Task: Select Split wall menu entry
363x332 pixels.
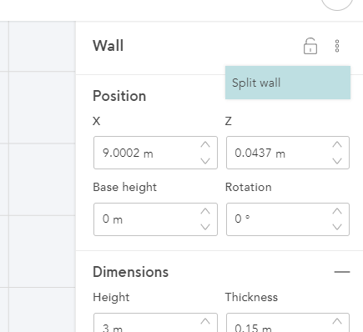Action: point(288,83)
